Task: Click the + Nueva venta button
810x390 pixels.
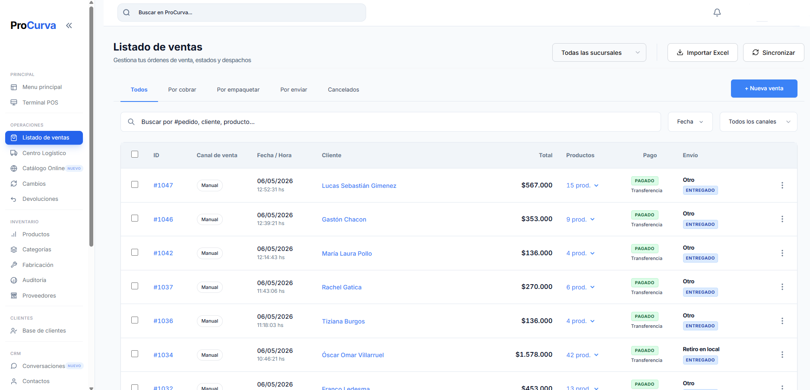Action: [764, 89]
